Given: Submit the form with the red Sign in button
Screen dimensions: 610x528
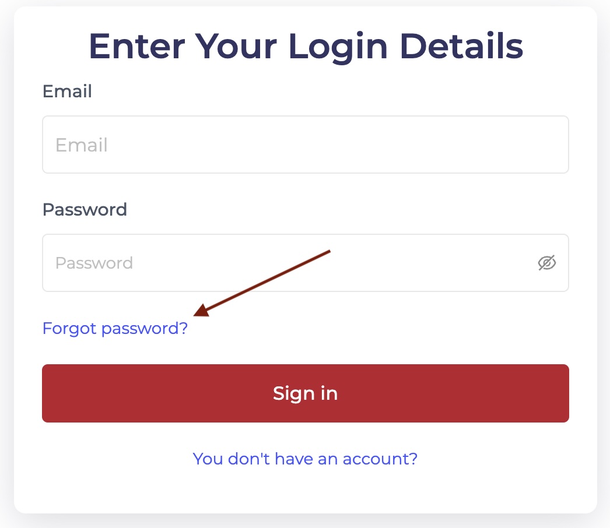Looking at the screenshot, I should point(305,393).
